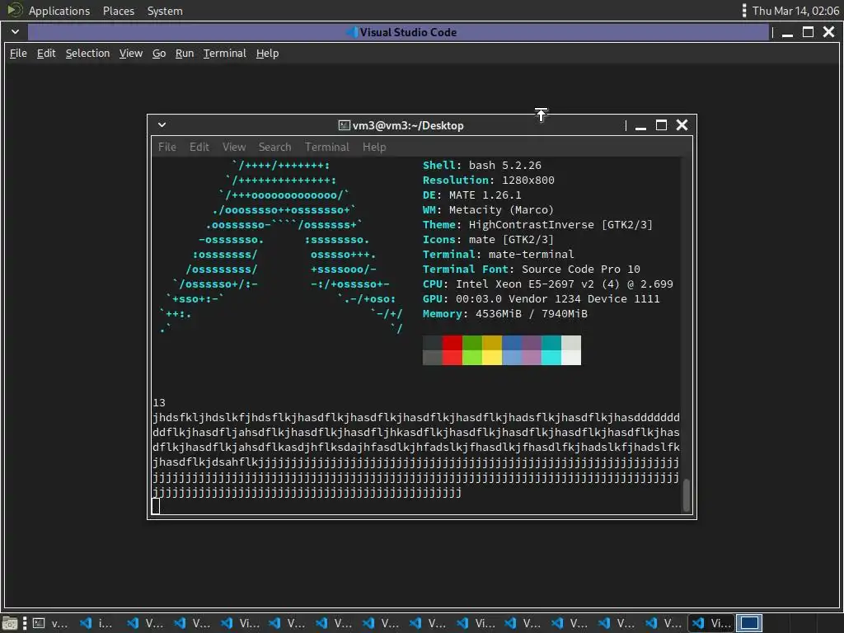844x633 pixels.
Task: Minimize the Visual Studio Code window
Action: (787, 33)
